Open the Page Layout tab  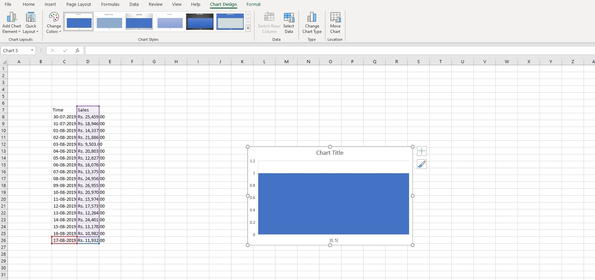pos(79,4)
